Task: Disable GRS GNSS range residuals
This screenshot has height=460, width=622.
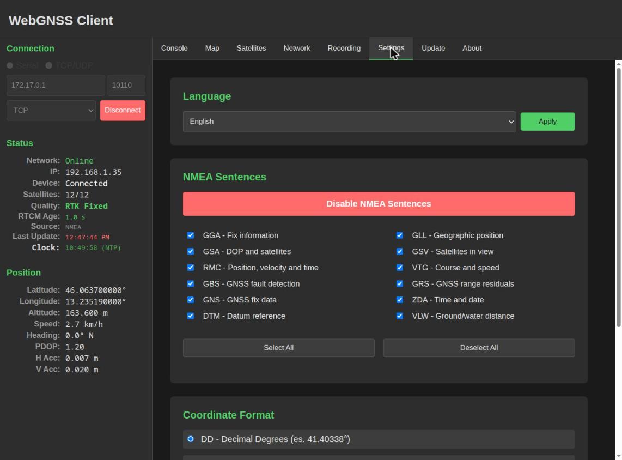Action: coord(400,284)
